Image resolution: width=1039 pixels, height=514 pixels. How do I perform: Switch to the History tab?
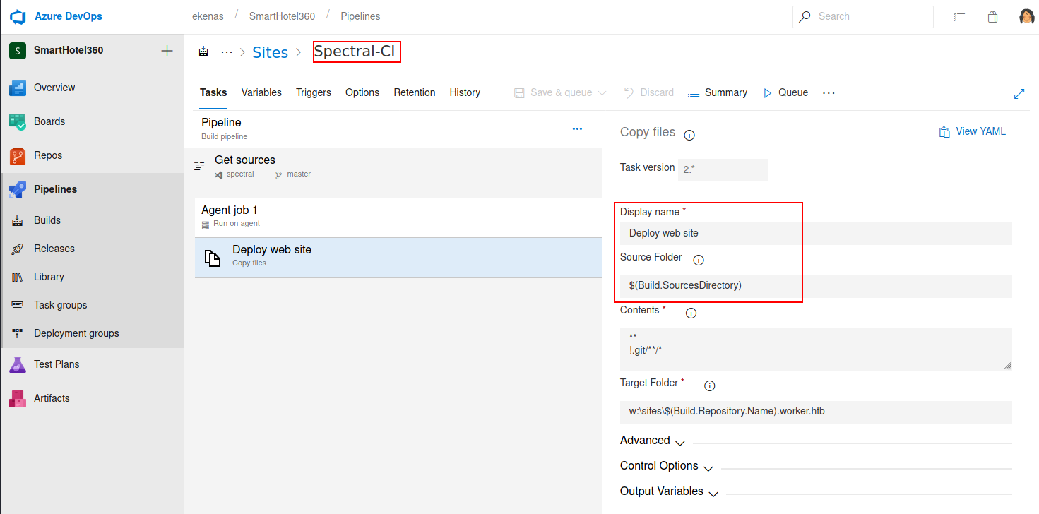465,92
